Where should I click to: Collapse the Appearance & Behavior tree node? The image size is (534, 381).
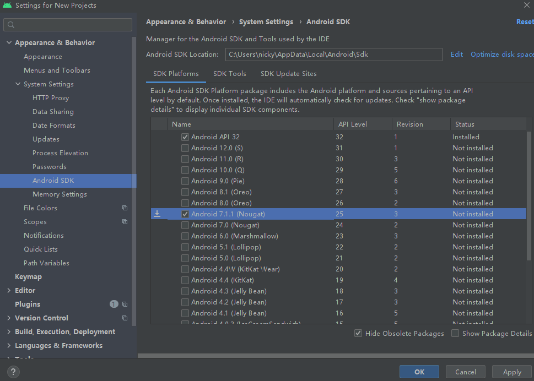coord(9,42)
